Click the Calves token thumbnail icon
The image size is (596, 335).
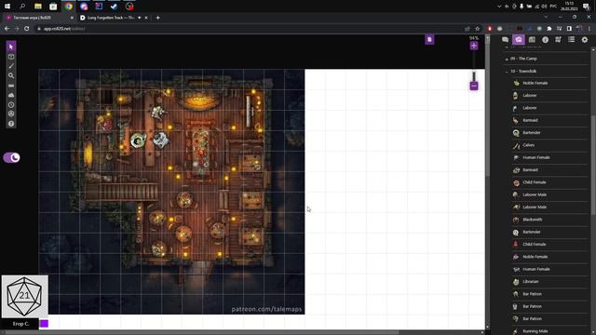(516, 145)
